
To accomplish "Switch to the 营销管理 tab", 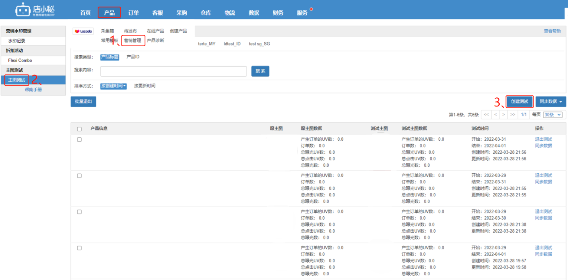I will click(x=133, y=41).
